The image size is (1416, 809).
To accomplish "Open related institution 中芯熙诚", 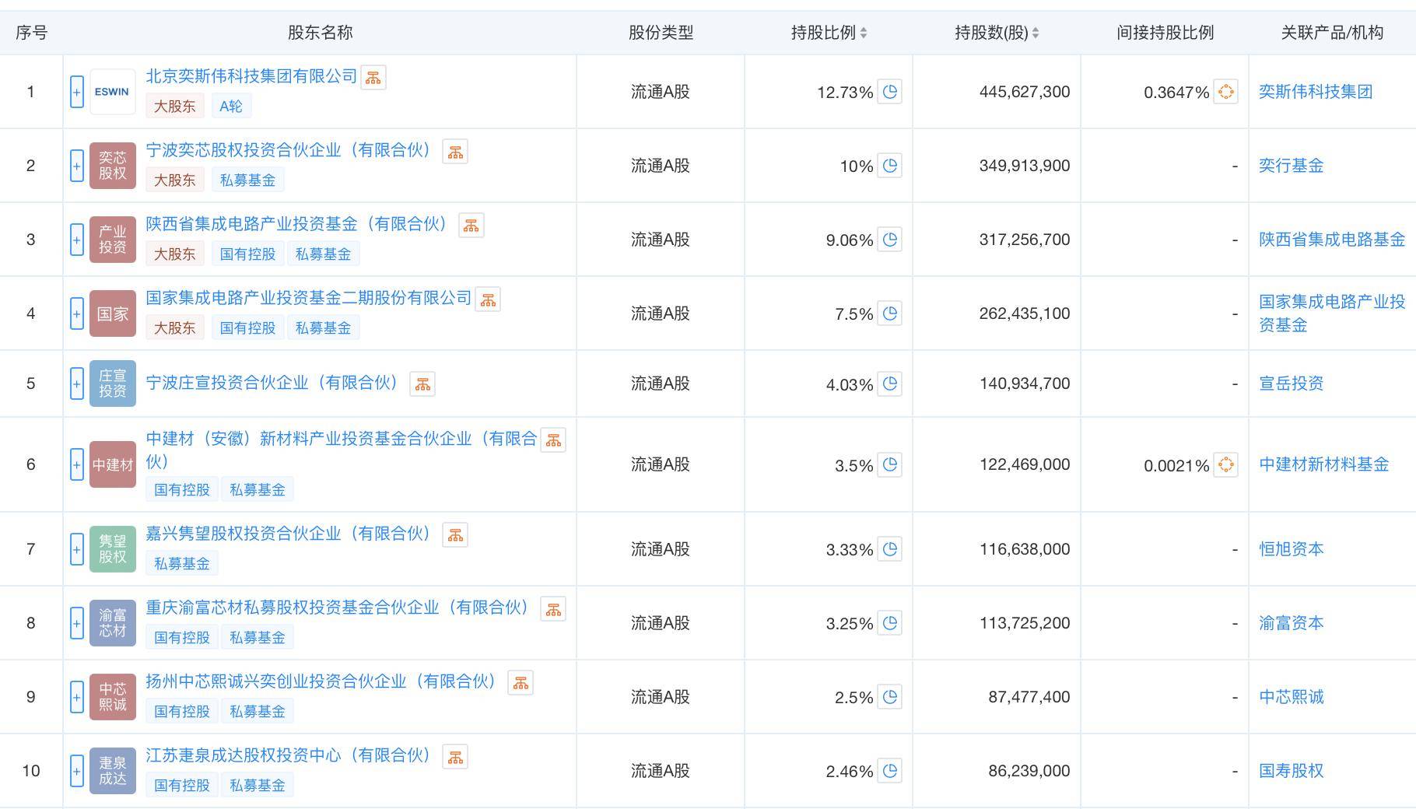I will coord(1291,697).
